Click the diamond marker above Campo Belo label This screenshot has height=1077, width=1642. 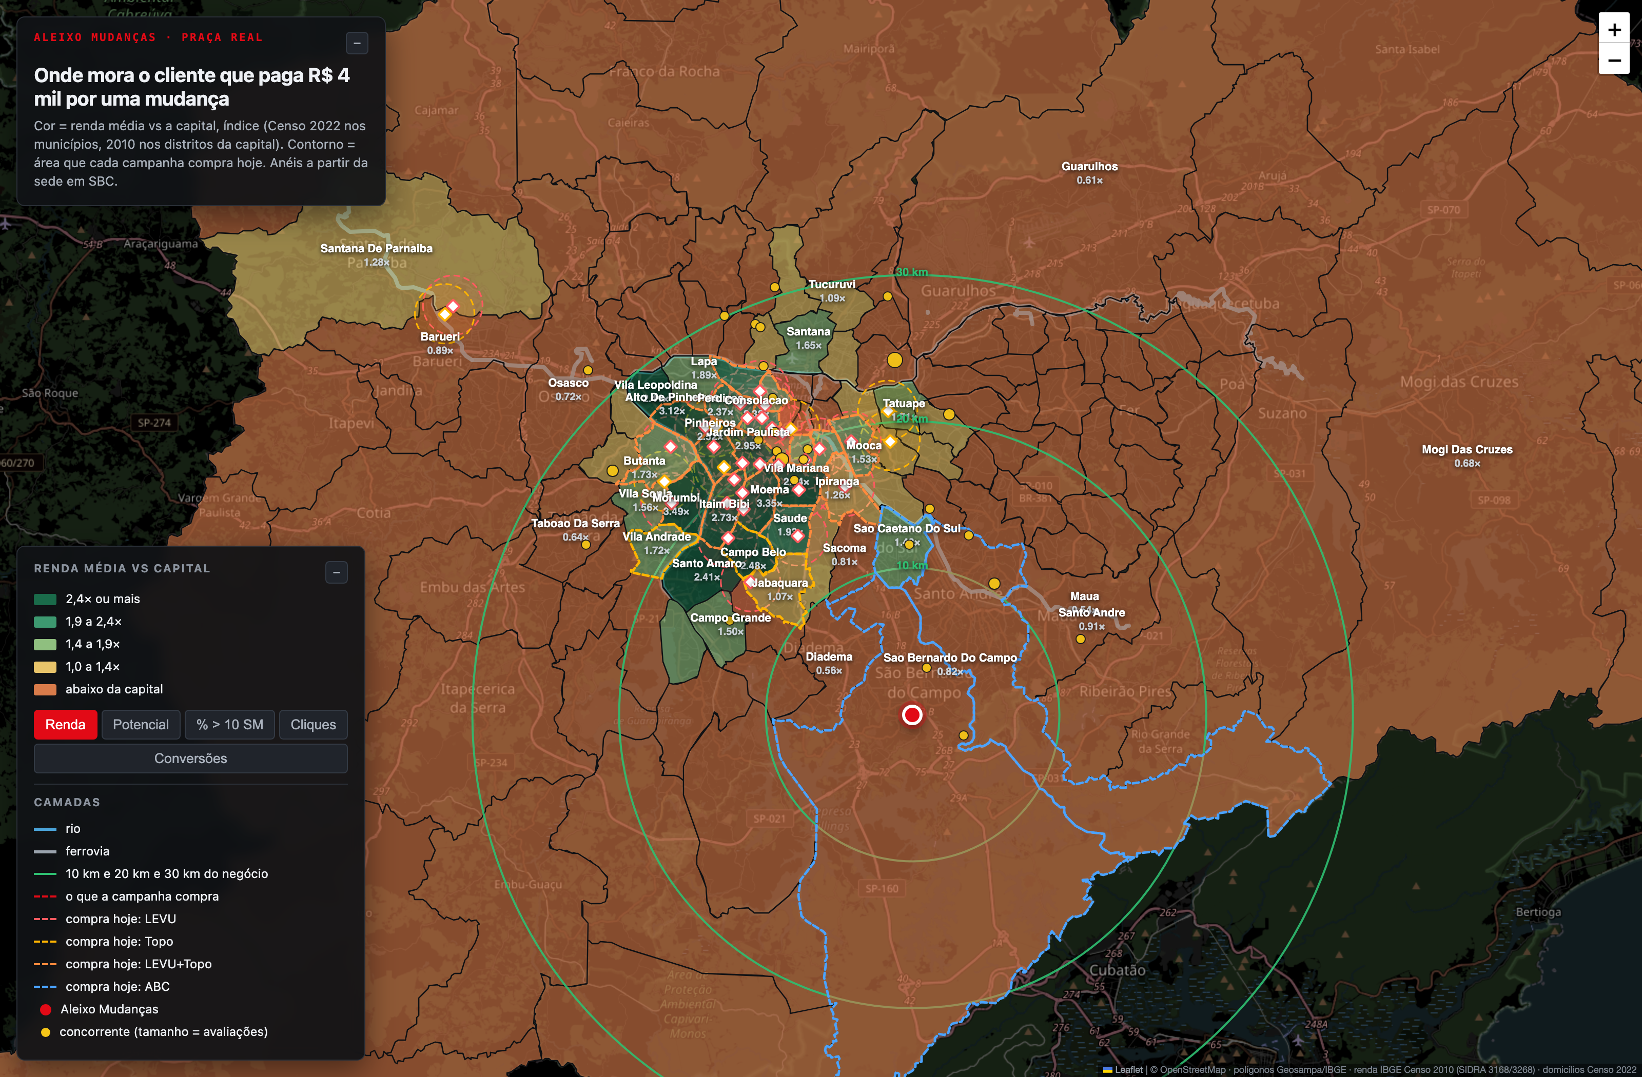[727, 538]
